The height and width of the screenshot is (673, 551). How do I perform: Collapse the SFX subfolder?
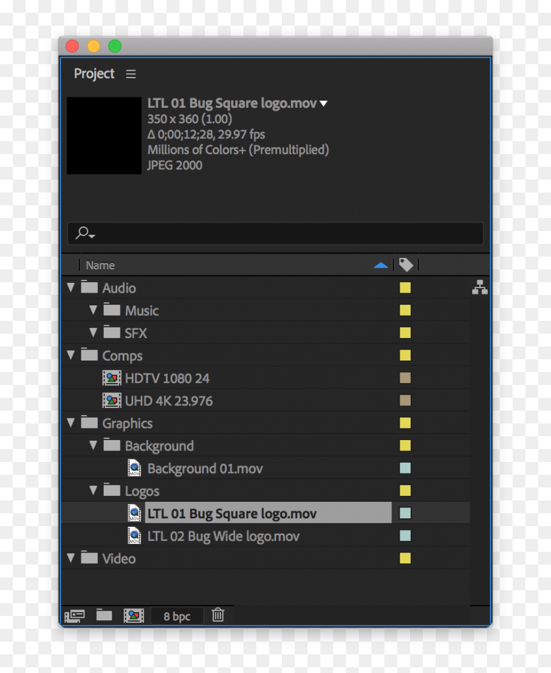click(93, 332)
